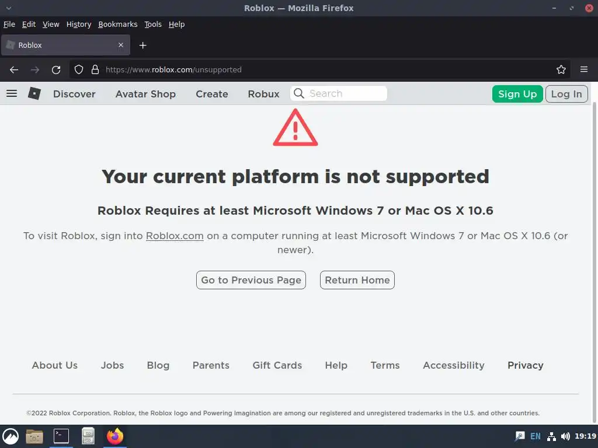Open the EN keyboard layout indicator
The image size is (598, 448).
(x=536, y=436)
